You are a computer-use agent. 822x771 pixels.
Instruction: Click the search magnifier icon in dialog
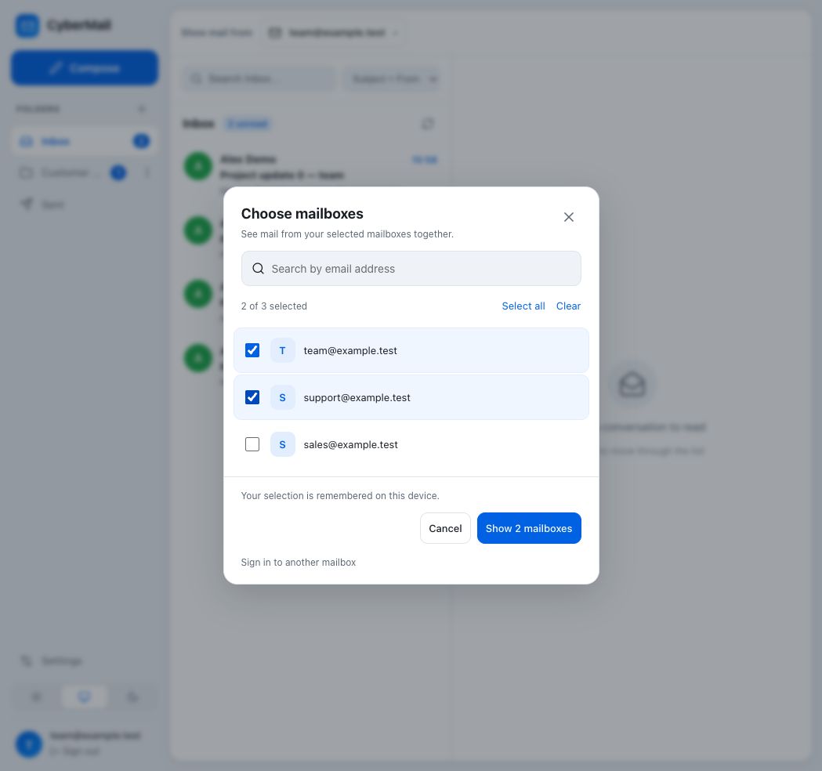coord(258,268)
